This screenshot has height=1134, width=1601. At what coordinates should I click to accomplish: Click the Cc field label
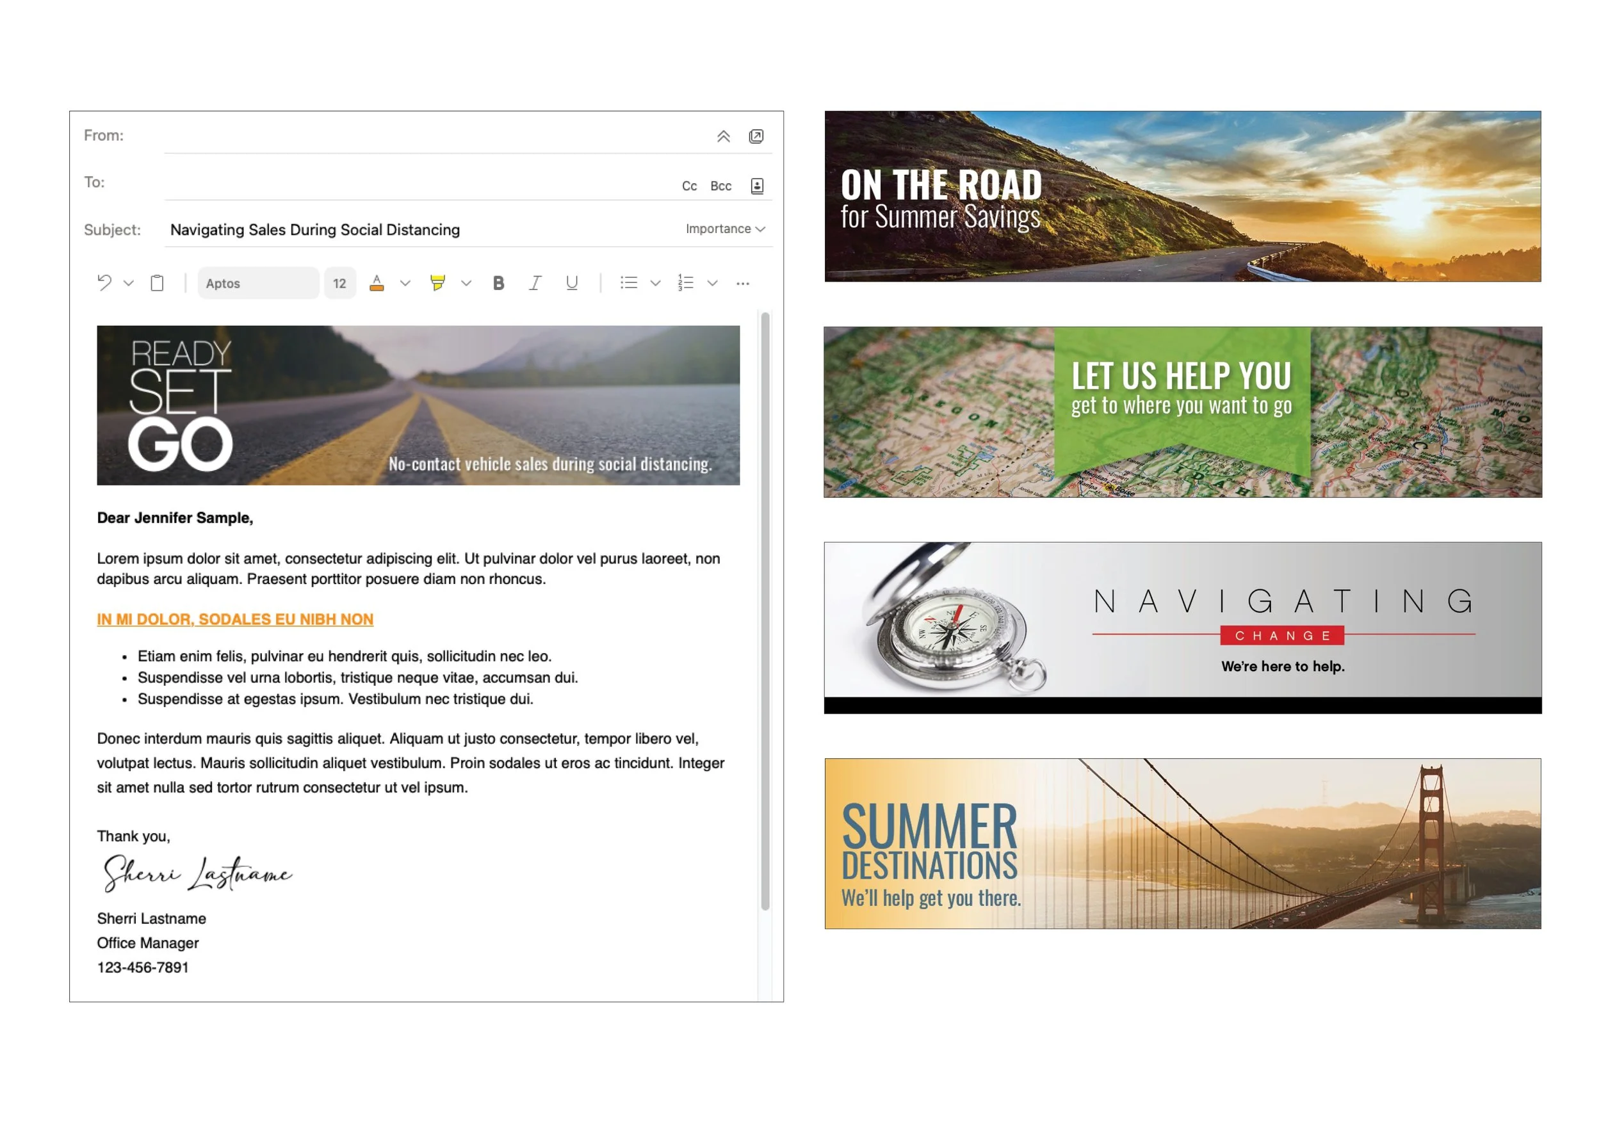[688, 186]
